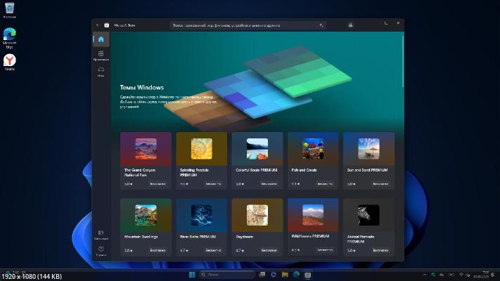Open the Games section in the sidebar
500x281 pixels.
point(101,71)
